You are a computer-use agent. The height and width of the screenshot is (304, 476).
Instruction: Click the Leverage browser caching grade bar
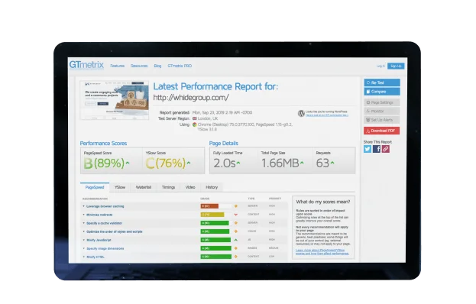tap(215, 206)
